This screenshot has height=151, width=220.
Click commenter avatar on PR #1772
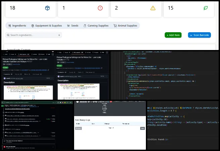click(59, 77)
